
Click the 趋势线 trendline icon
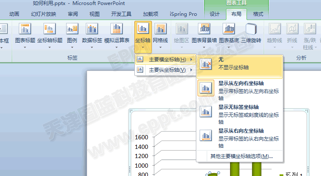[275, 28]
